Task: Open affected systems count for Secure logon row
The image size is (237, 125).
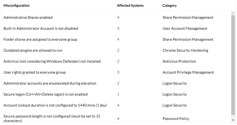Action: (118, 94)
